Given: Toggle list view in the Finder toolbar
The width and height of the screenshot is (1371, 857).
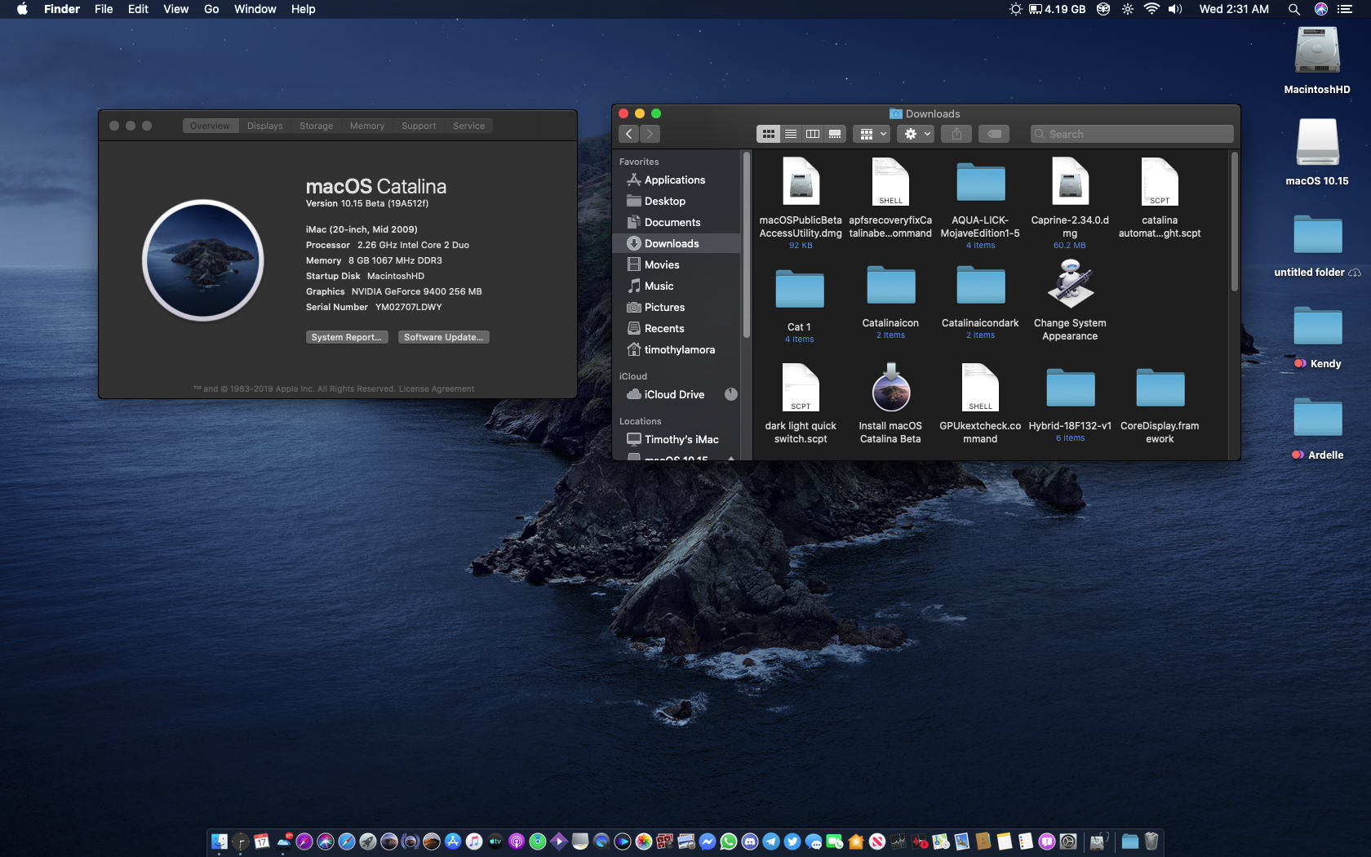Looking at the screenshot, I should pos(790,133).
